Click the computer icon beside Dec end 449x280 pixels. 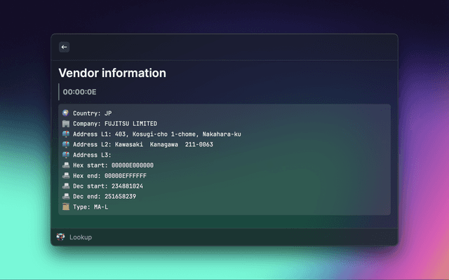[65, 197]
